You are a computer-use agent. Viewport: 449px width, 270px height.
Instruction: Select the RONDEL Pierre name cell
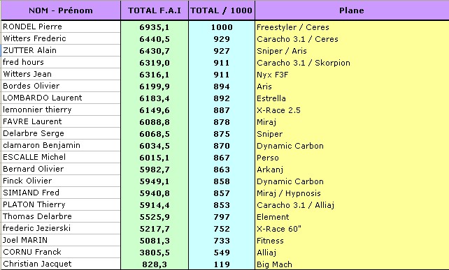61,27
